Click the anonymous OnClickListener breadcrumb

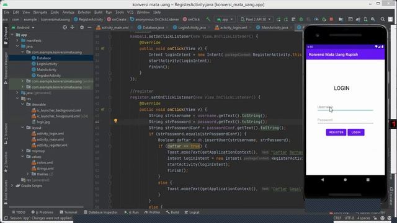point(154,19)
